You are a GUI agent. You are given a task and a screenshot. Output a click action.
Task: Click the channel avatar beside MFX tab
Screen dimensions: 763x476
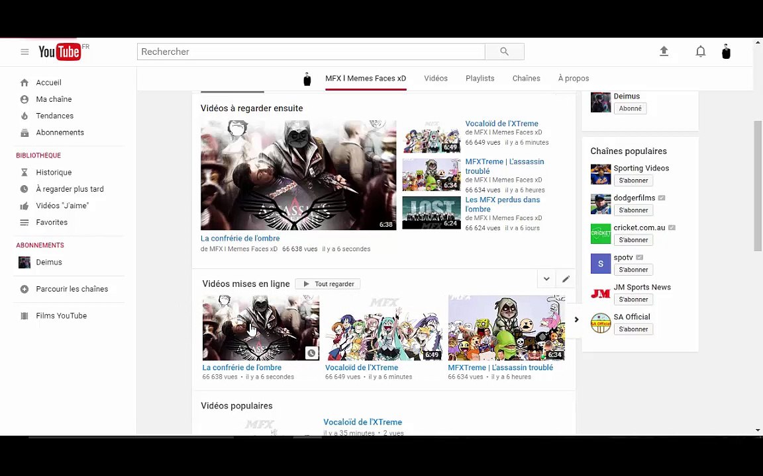tap(307, 79)
